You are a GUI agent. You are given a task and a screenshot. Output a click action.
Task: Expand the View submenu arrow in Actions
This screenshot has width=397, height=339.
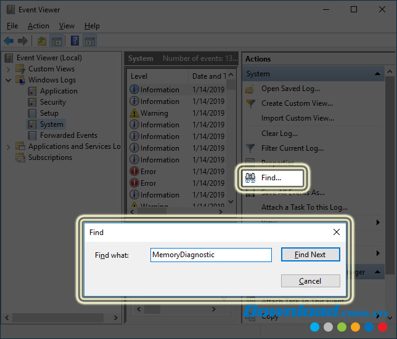click(378, 222)
